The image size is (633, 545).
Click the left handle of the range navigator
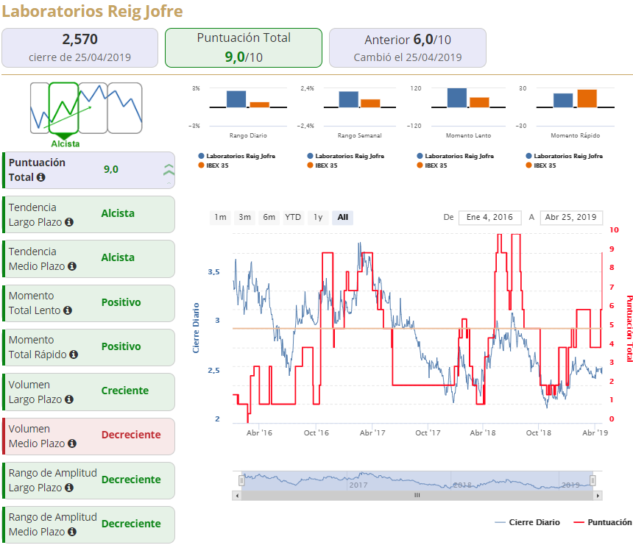tap(241, 480)
